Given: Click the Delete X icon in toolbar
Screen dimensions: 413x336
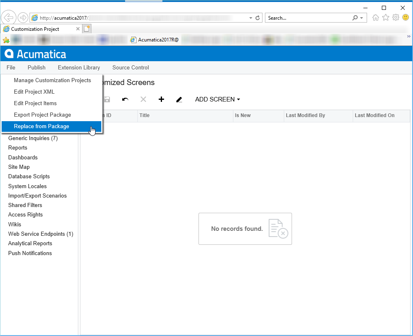Looking at the screenshot, I should [143, 99].
